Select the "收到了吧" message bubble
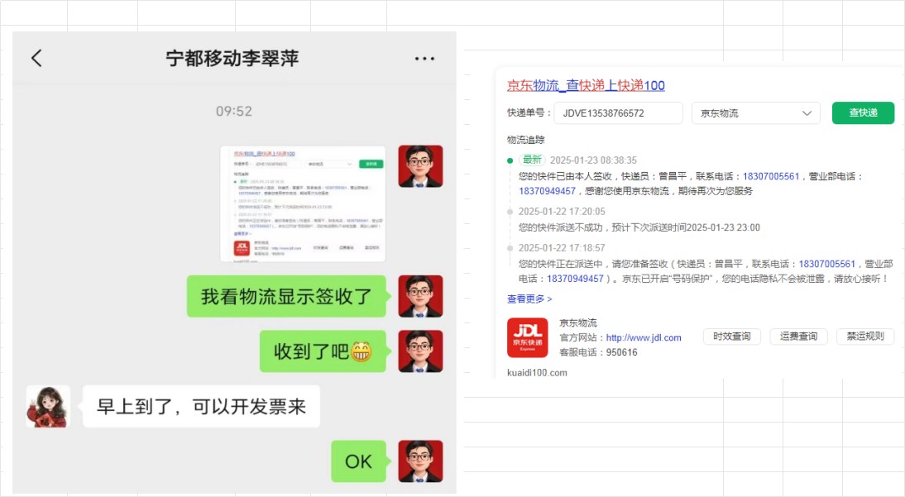This screenshot has height=497, width=905. [x=323, y=351]
